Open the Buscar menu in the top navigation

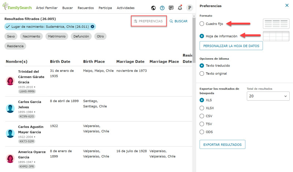pyautogui.click(x=68, y=8)
